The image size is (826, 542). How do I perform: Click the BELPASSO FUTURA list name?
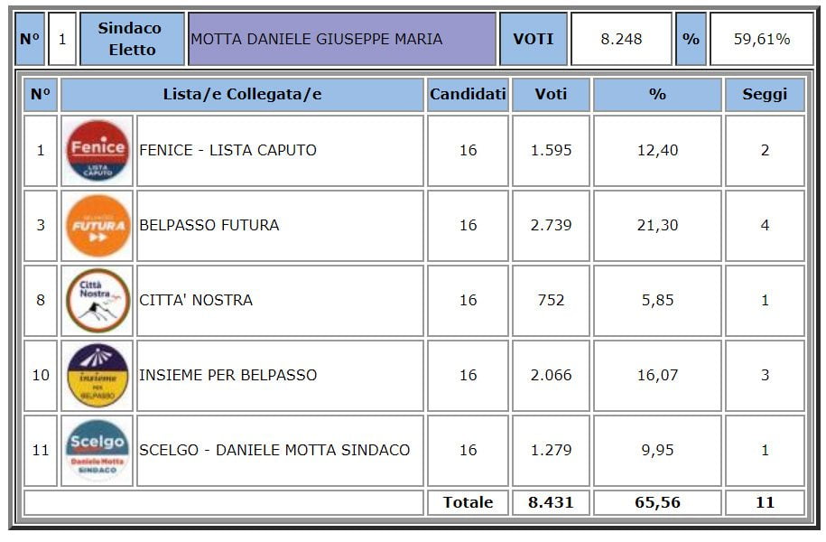coord(209,225)
